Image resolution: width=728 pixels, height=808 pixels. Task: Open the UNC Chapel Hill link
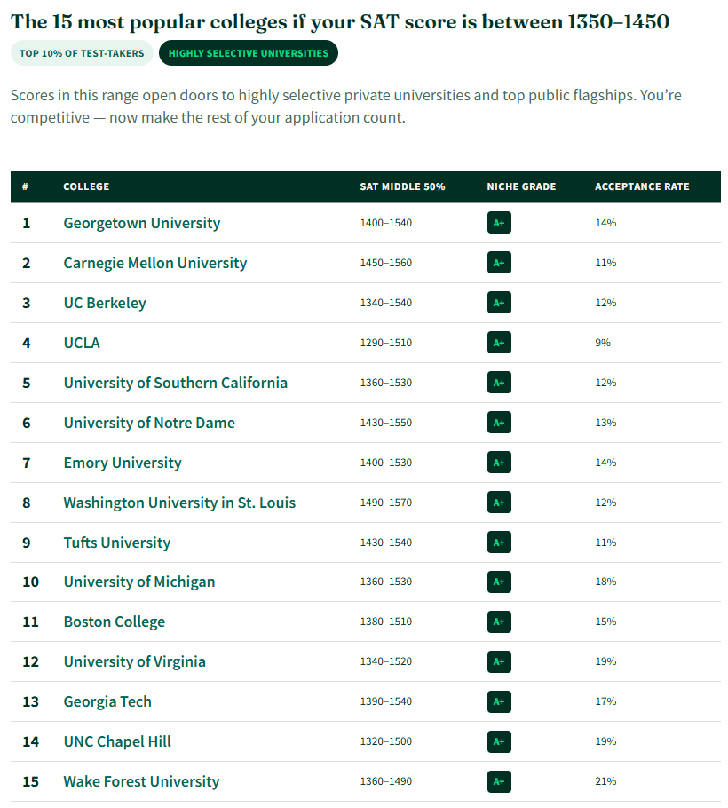(117, 741)
